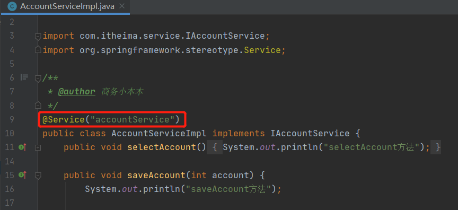Click the "accountService" string literal
The height and width of the screenshot is (210, 458).
132,119
